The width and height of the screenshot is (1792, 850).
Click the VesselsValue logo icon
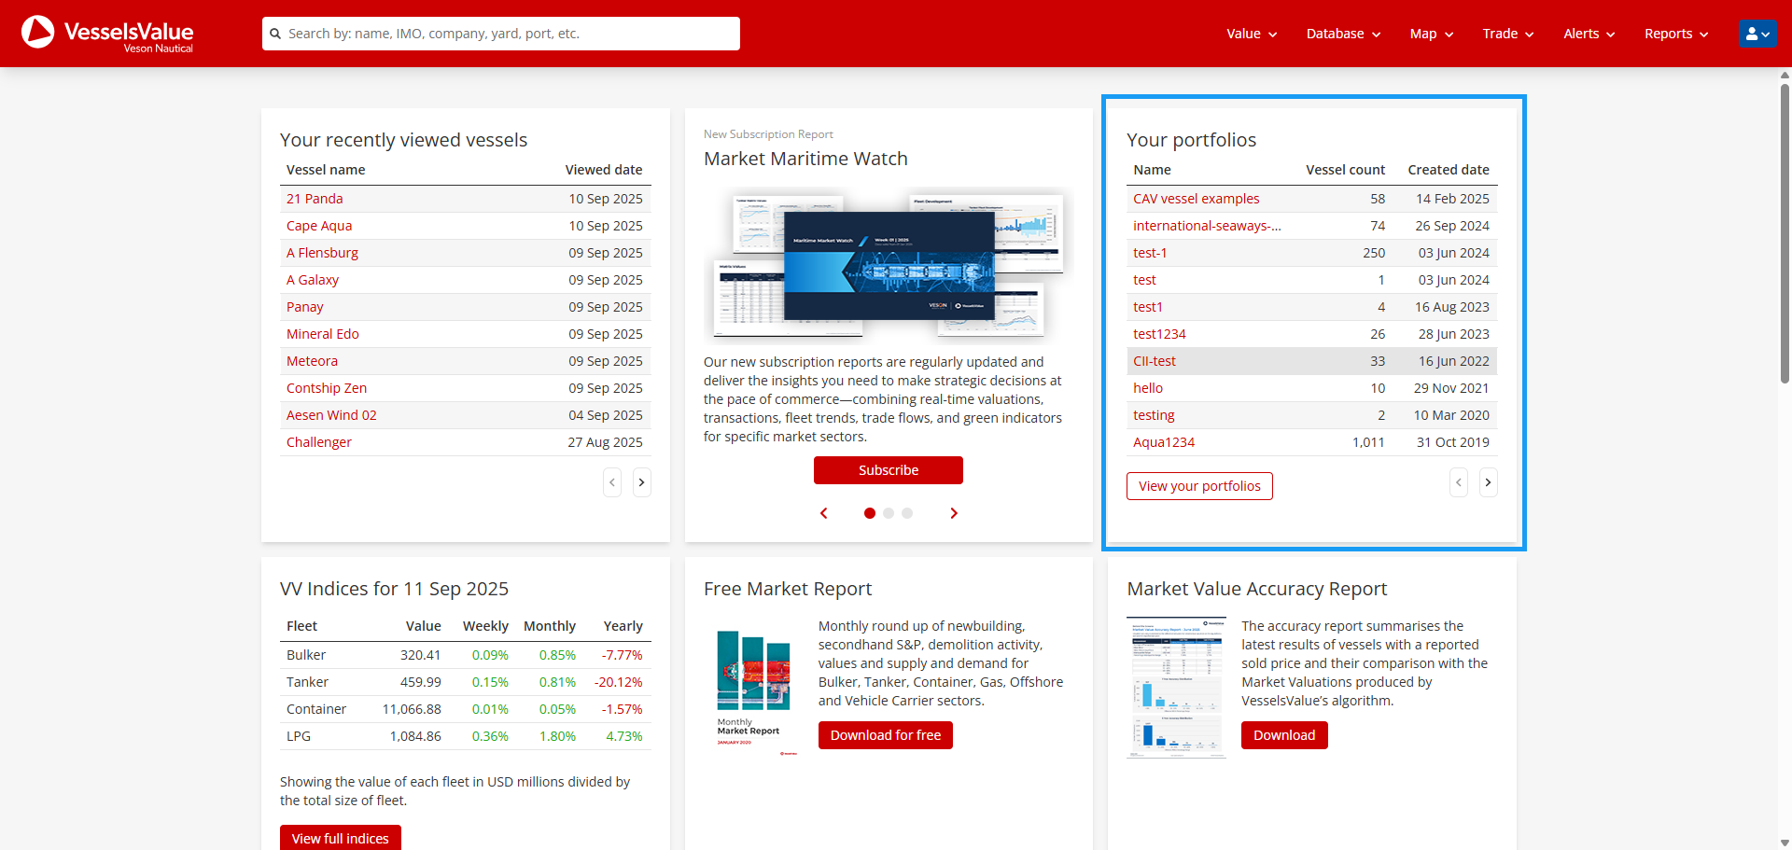pos(38,33)
